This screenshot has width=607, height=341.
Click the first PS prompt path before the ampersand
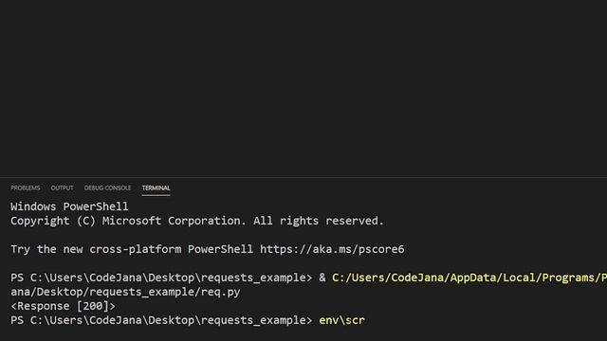(161, 278)
